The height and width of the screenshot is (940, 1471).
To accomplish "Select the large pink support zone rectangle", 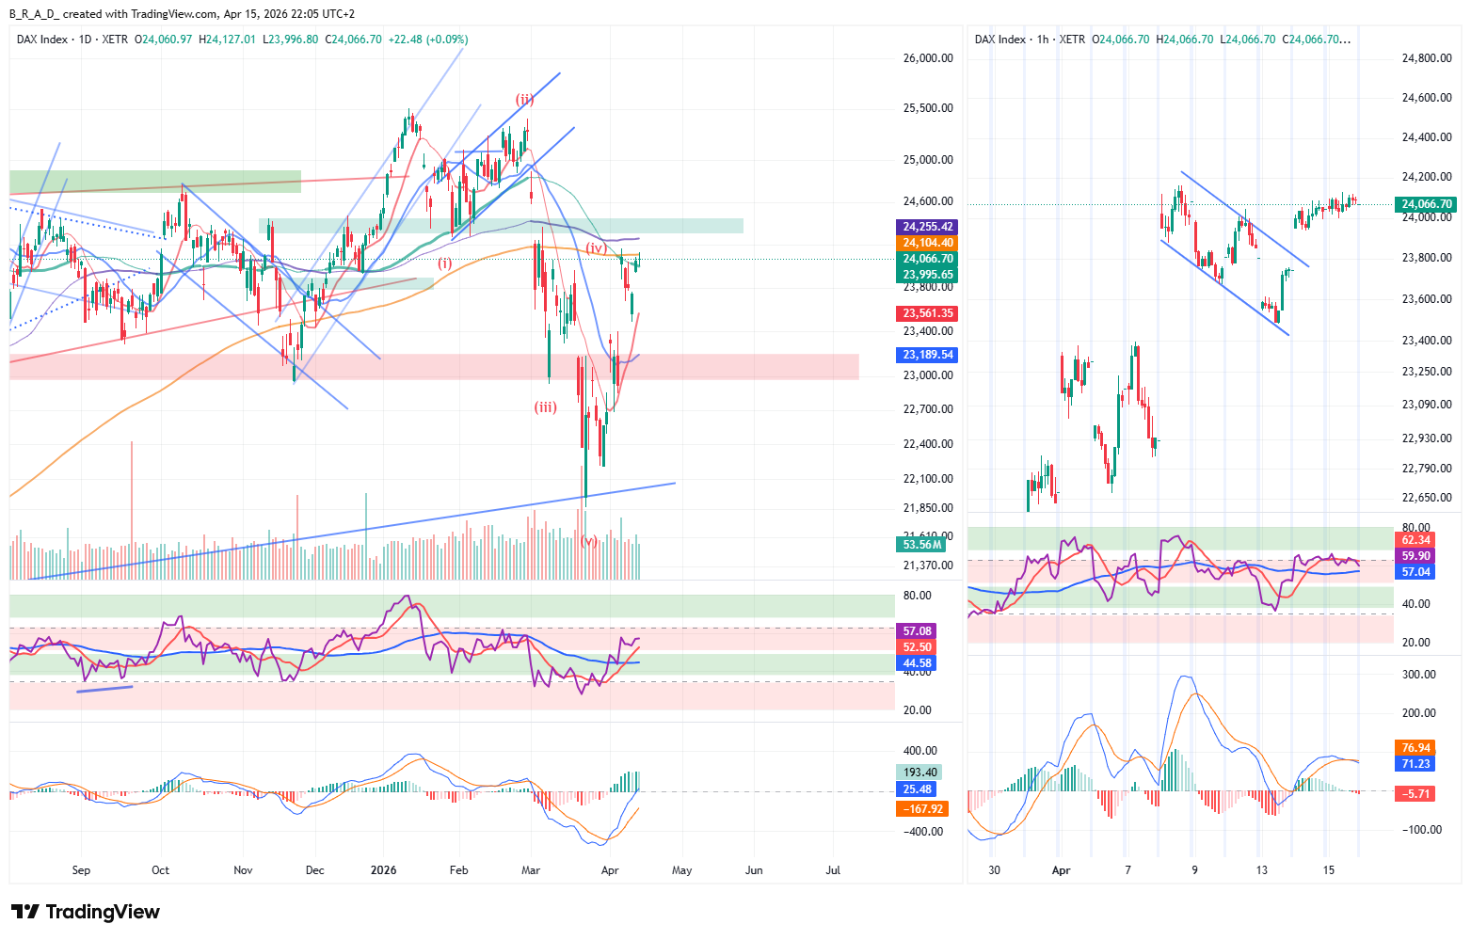I will [x=433, y=367].
